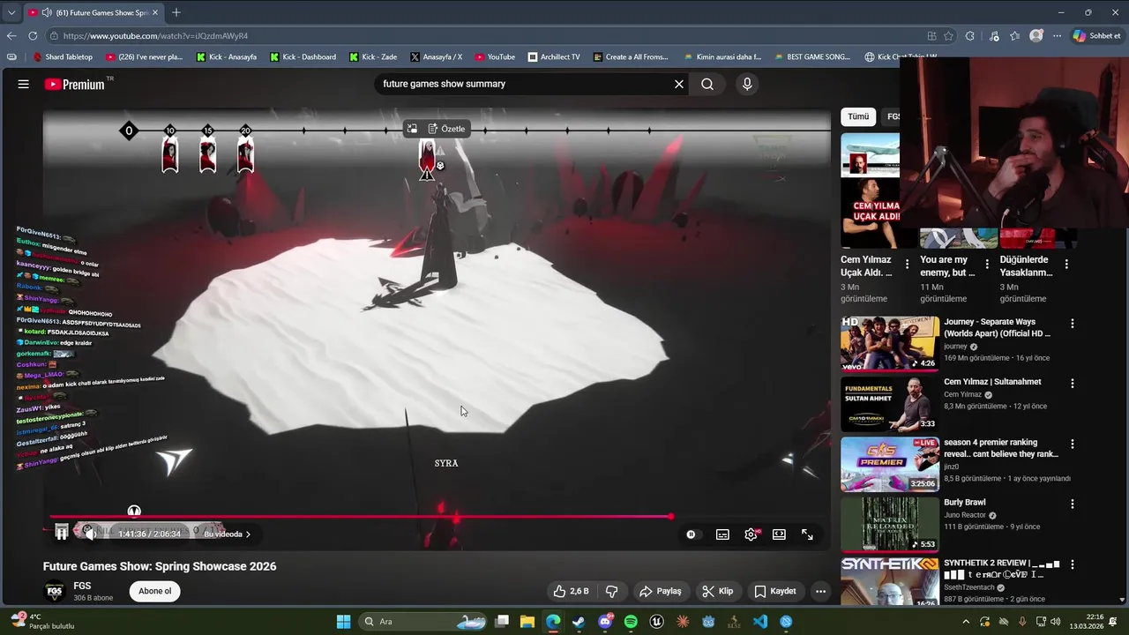Edit the 'future games show summary' search field

point(525,84)
